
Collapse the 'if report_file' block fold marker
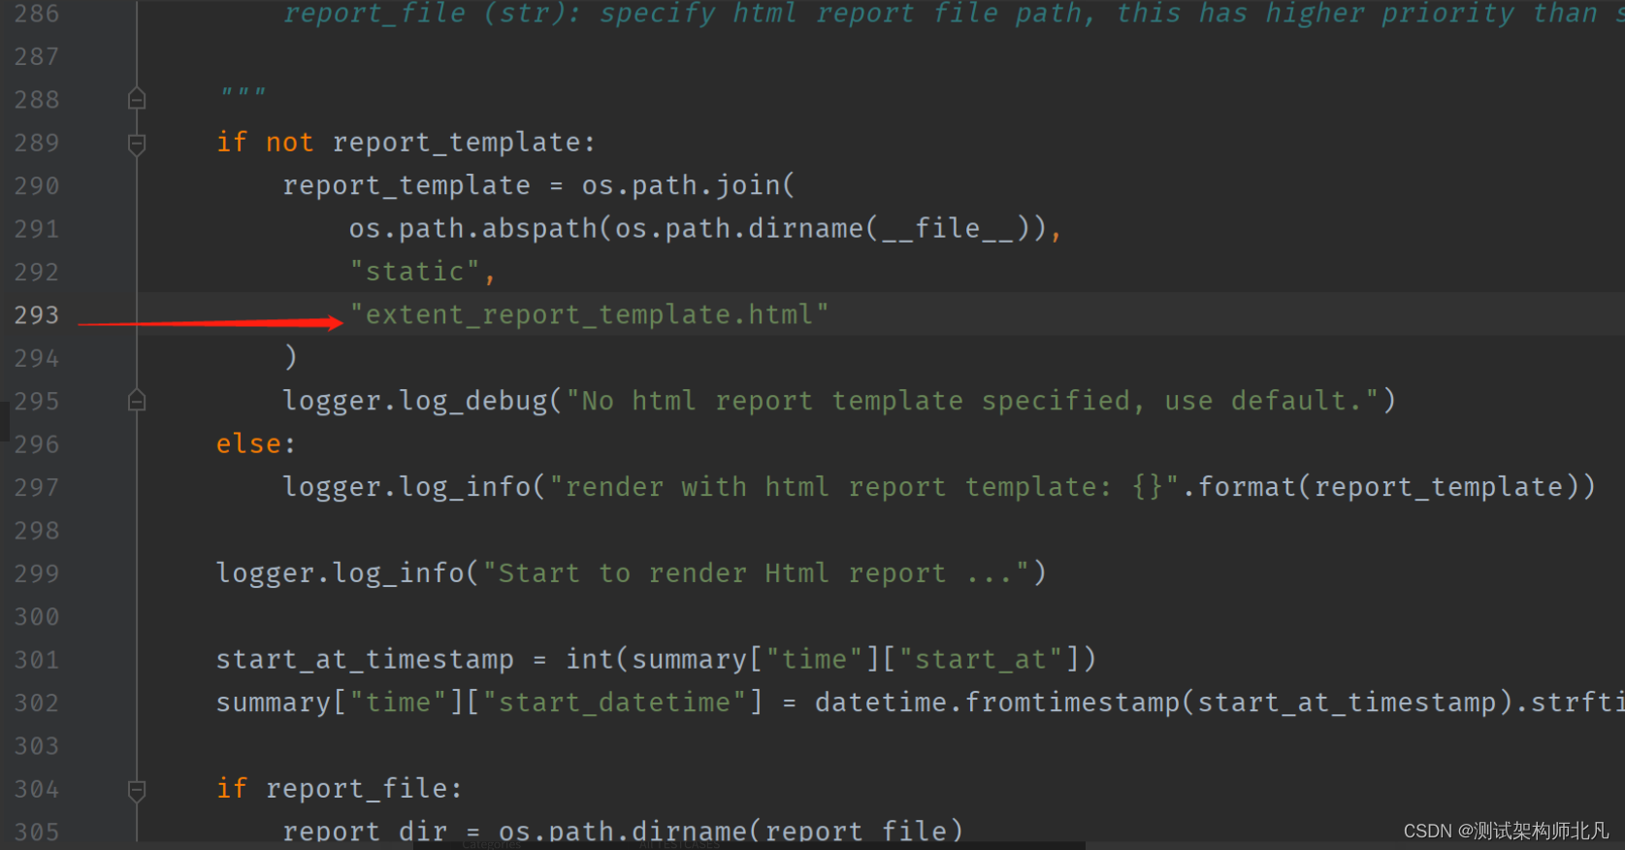(x=137, y=790)
